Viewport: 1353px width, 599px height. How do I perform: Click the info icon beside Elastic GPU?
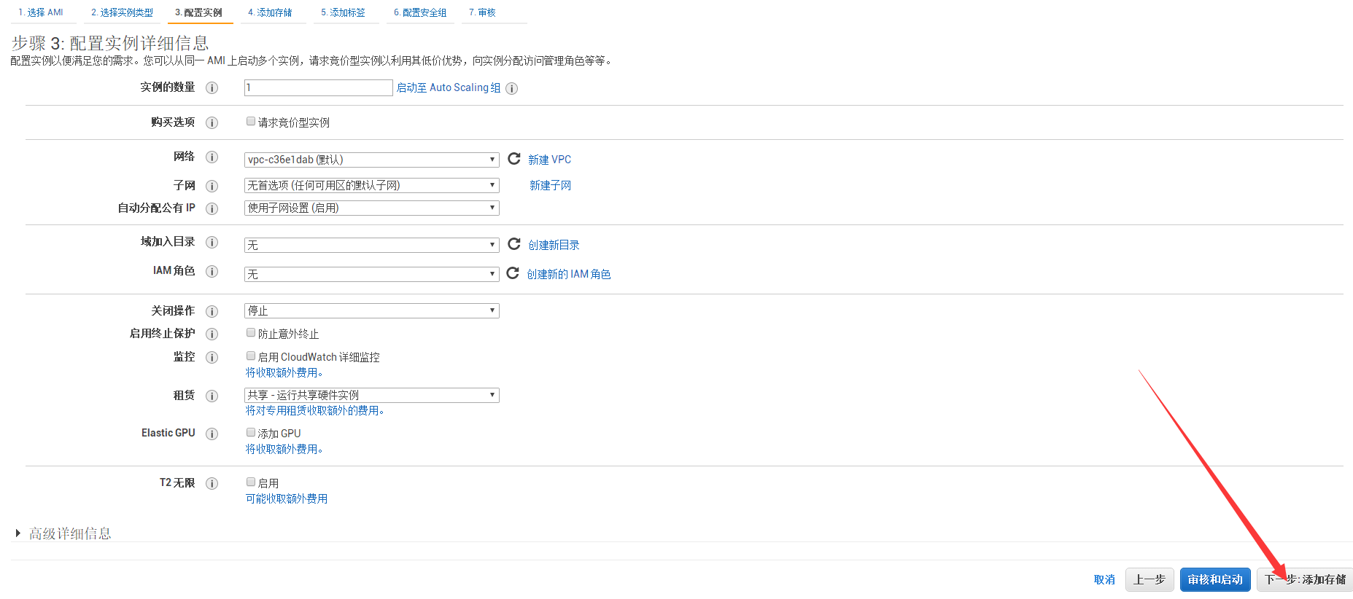[x=212, y=434]
